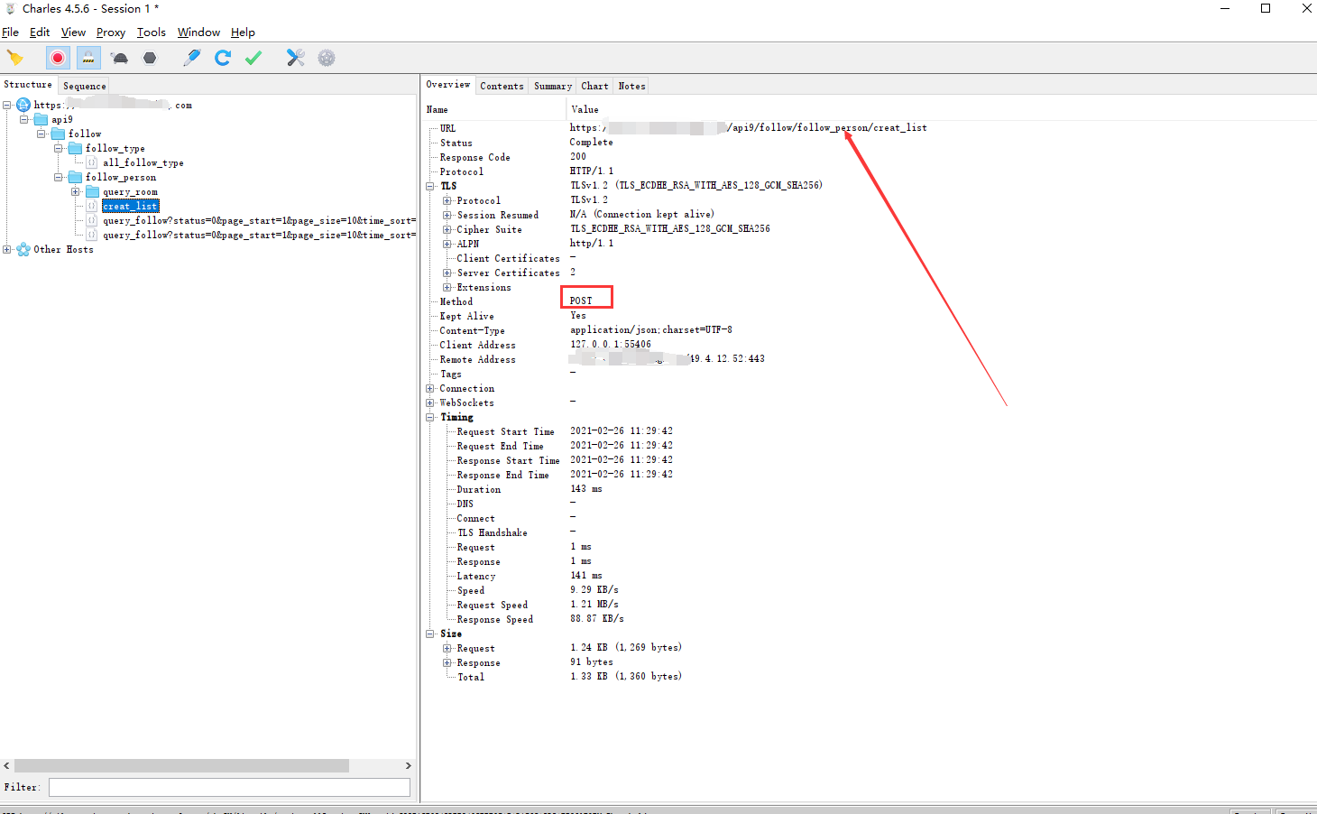Image resolution: width=1317 pixels, height=814 pixels.
Task: Click the scroll right arrow in Structure pane
Action: pyautogui.click(x=408, y=765)
